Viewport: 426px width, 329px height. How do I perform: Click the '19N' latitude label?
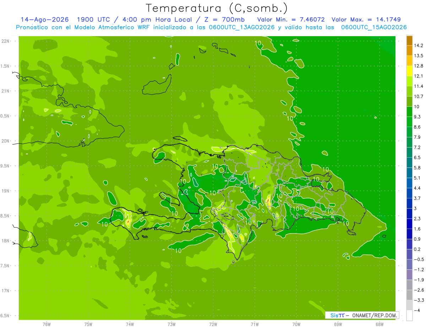(6, 191)
